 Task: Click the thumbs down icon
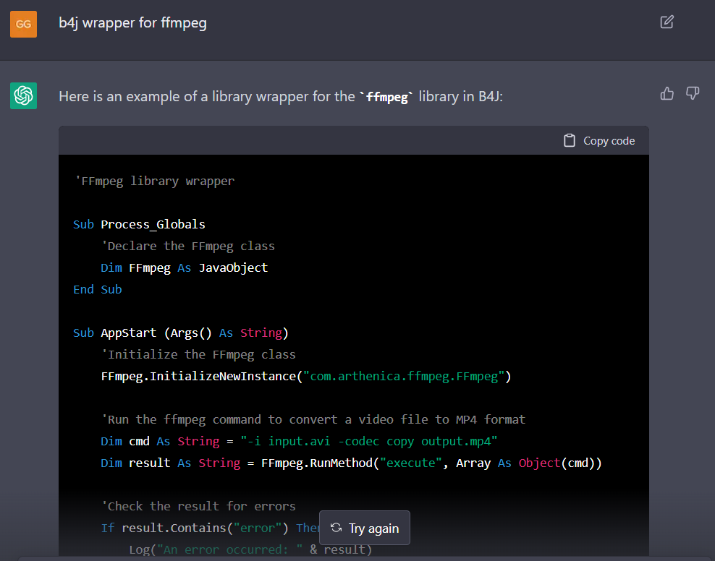(x=693, y=93)
